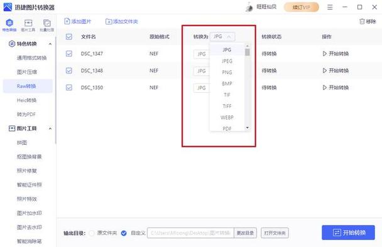
Task: Open the JPG format dropdown for DSC_1348
Action: pyautogui.click(x=202, y=71)
